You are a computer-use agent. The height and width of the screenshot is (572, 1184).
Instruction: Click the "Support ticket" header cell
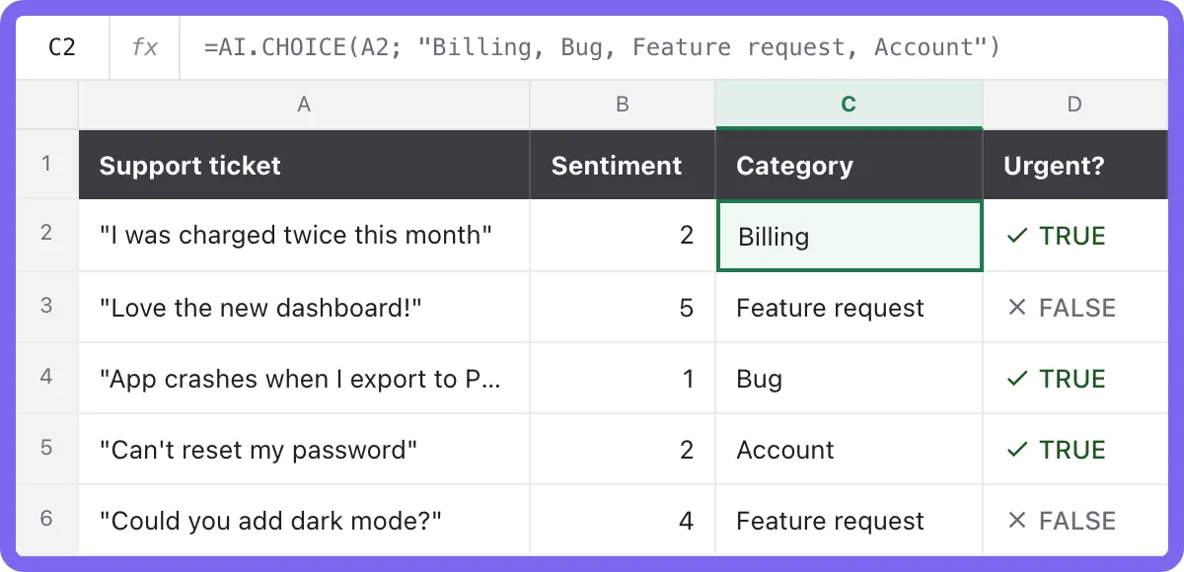point(304,165)
